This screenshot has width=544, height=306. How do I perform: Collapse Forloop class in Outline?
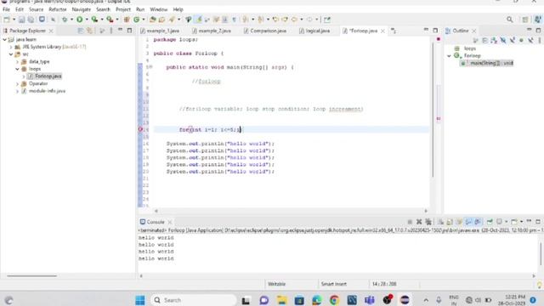click(x=450, y=55)
